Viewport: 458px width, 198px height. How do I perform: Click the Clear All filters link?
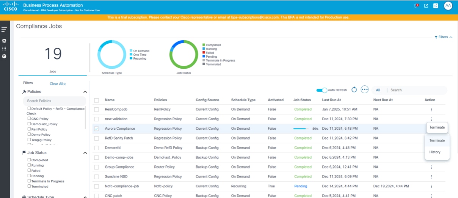point(58,84)
